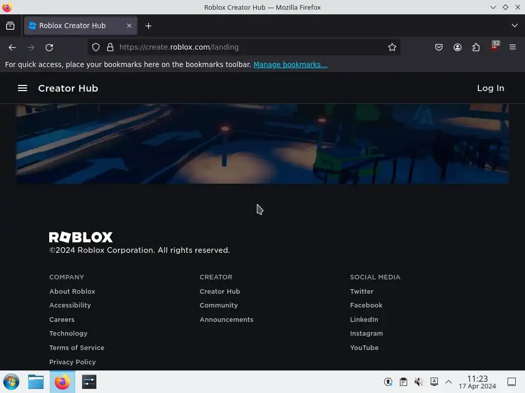This screenshot has height=393, width=525.
Task: Reload the current page
Action: click(x=49, y=48)
